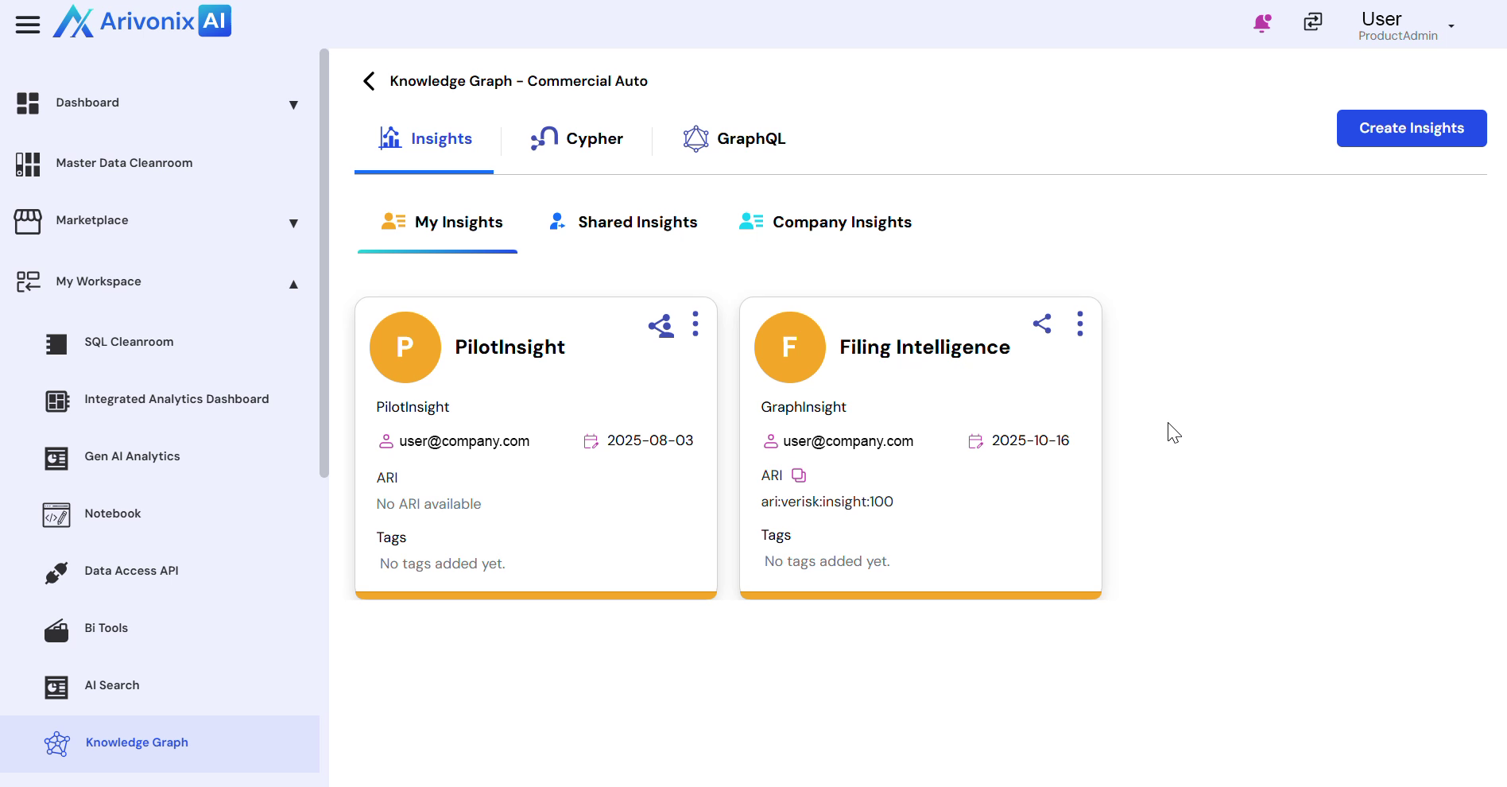Click share icon on PilotInsight card

click(x=661, y=325)
